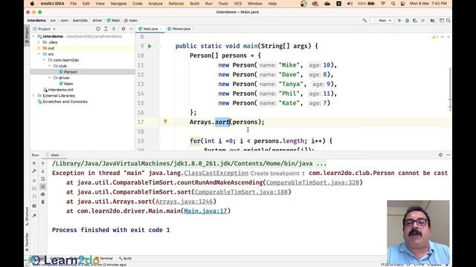Toggle the Project tool window stripe button
Image resolution: width=476 pixels, height=267 pixels.
coord(27,35)
